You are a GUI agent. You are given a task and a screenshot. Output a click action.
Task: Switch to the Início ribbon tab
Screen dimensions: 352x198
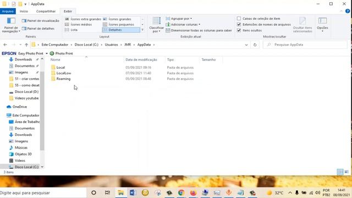coord(24,11)
